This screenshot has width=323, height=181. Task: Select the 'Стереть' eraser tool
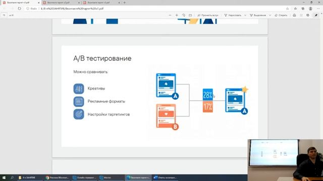[281, 15]
